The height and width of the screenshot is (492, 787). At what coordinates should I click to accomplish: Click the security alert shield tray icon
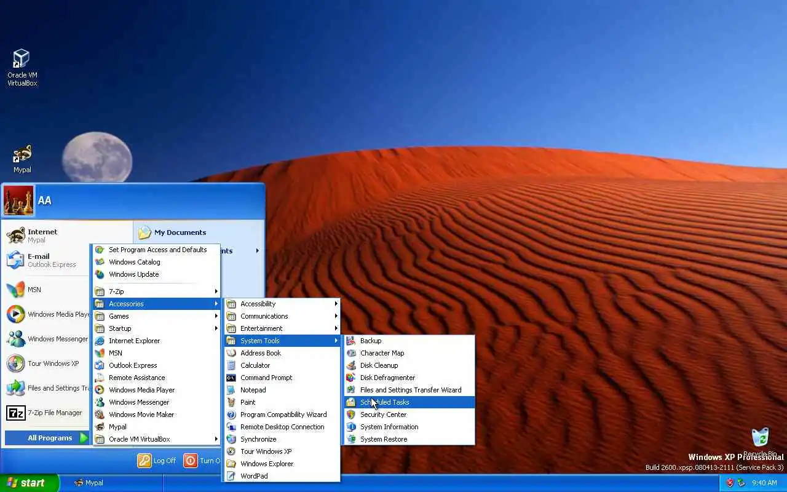730,483
